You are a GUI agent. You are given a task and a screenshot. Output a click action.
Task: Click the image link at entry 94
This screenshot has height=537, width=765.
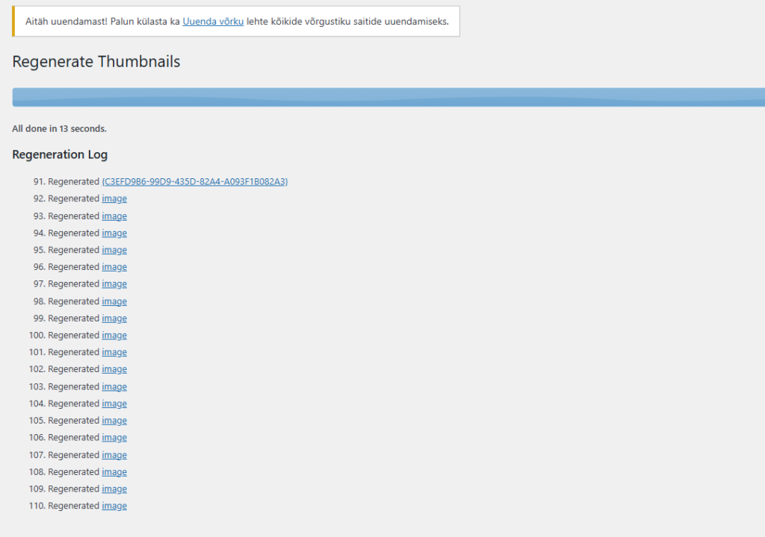click(114, 233)
